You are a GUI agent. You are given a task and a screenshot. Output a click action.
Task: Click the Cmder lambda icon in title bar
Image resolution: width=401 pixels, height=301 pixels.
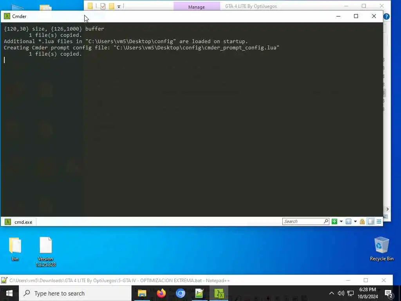pyautogui.click(x=7, y=16)
